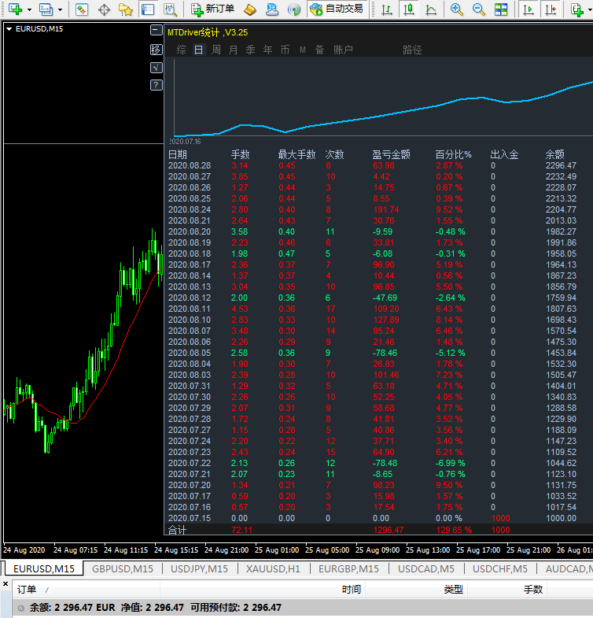This screenshot has height=618, width=593.
Task: Select the 2020.08.28 date row
Action: (x=190, y=165)
